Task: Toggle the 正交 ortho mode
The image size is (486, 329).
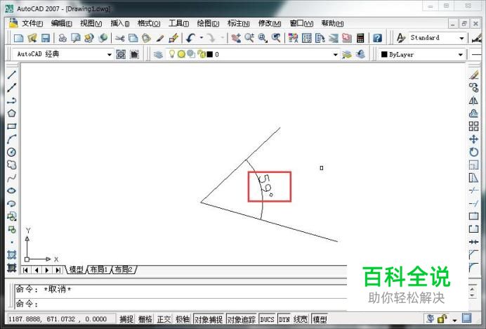Action: [164, 319]
